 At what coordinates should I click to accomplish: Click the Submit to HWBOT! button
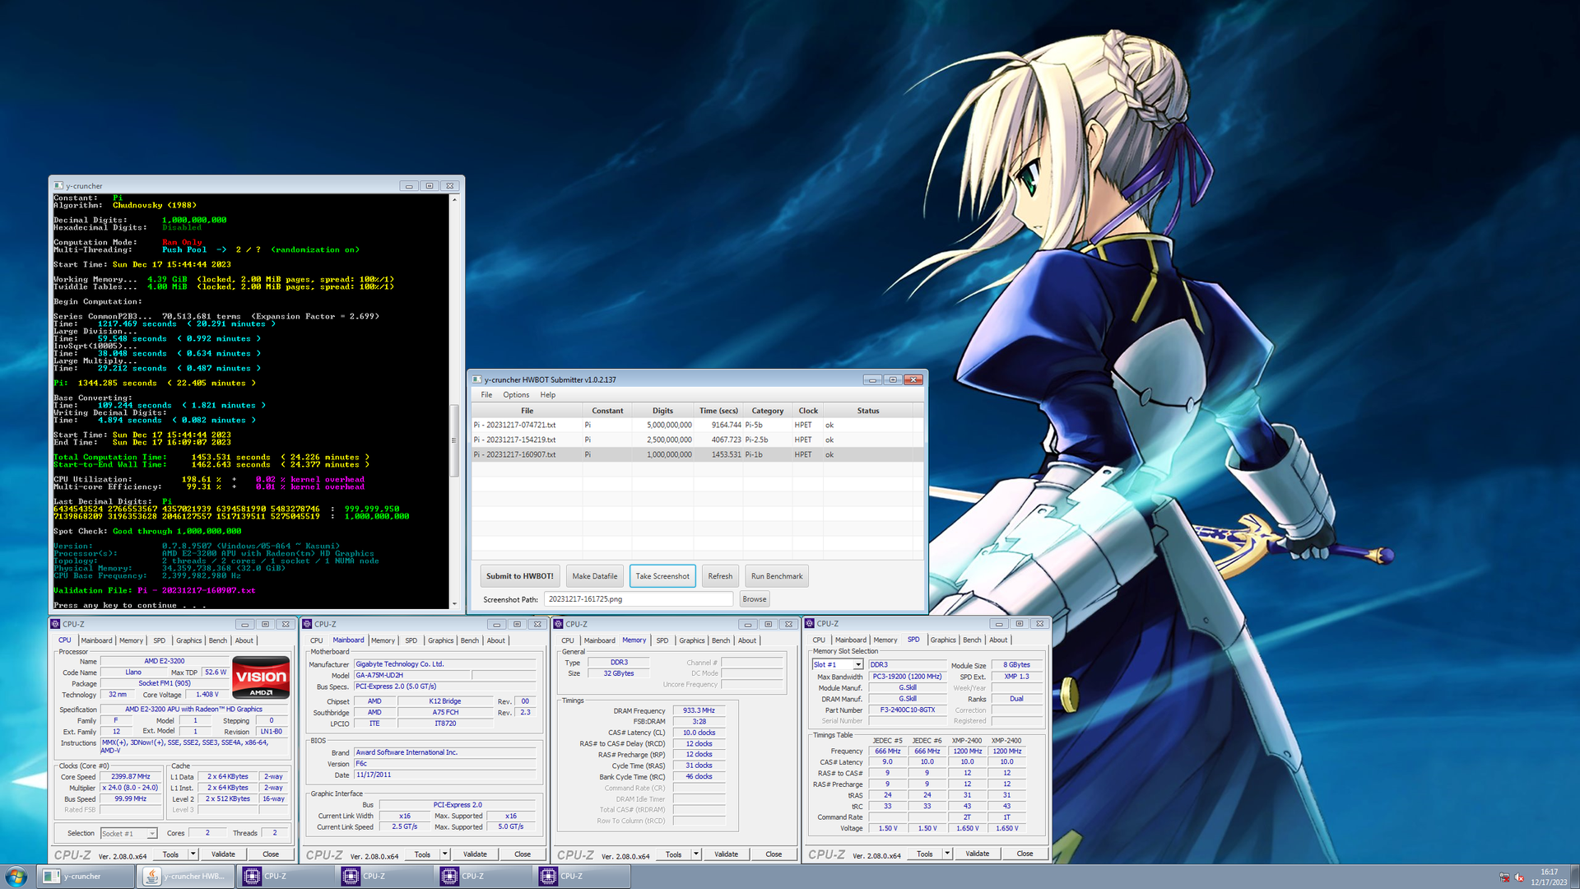[x=520, y=576]
